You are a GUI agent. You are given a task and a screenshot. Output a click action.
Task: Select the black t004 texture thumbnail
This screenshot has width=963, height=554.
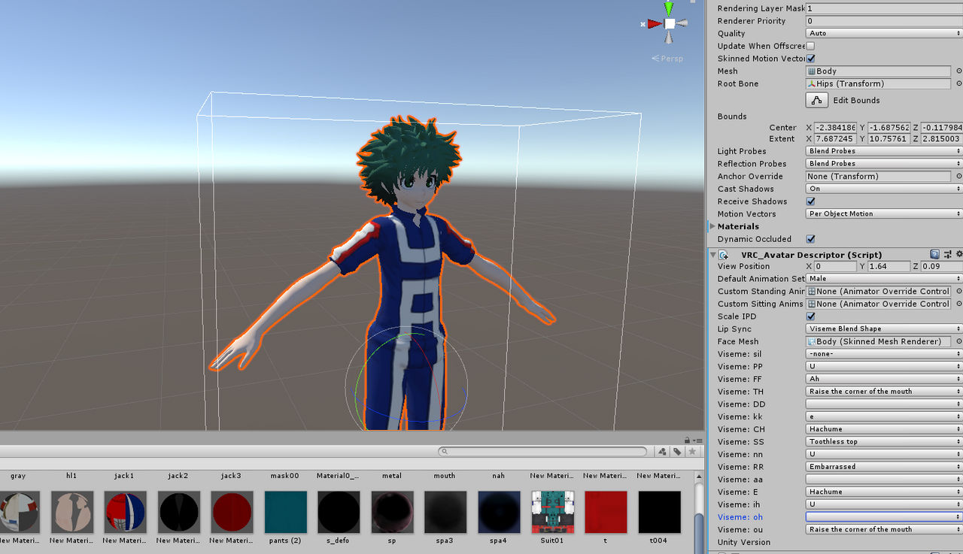659,513
